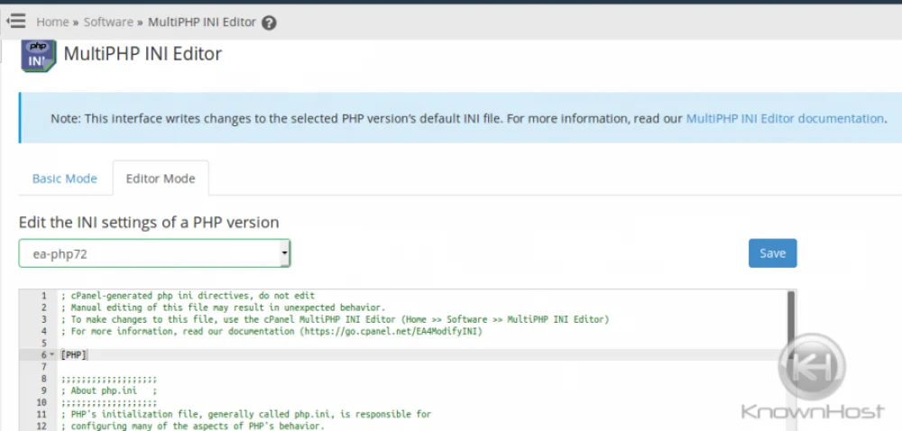Click the [PHP] text on line 6
The image size is (902, 431).
point(73,355)
